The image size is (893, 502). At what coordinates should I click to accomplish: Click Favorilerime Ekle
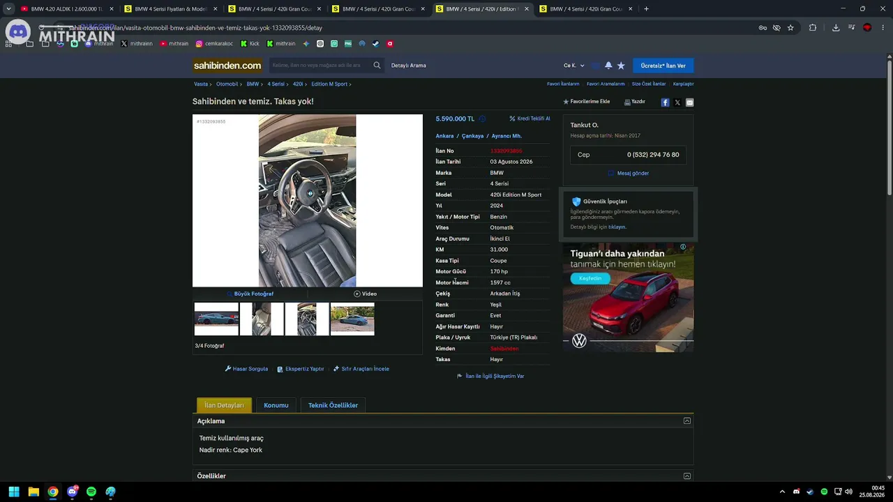point(587,102)
